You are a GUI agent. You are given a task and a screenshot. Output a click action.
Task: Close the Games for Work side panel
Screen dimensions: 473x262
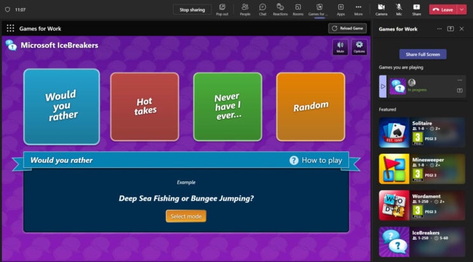(x=462, y=29)
